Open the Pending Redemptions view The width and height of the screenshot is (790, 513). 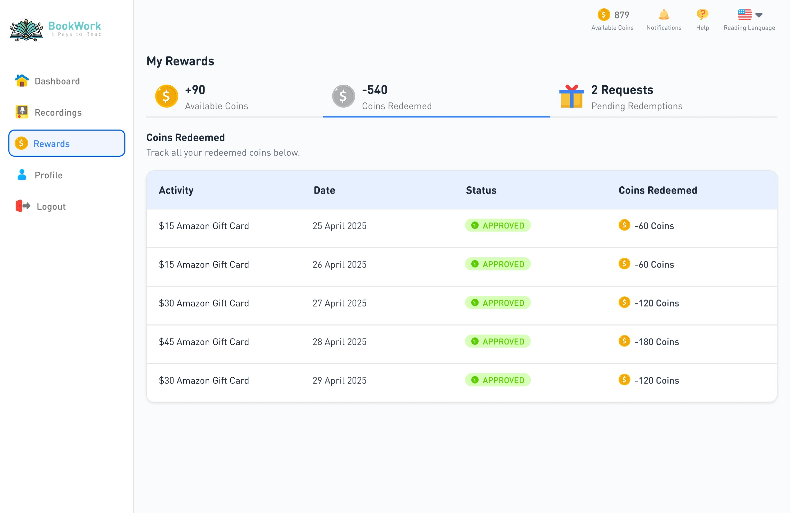pyautogui.click(x=636, y=97)
